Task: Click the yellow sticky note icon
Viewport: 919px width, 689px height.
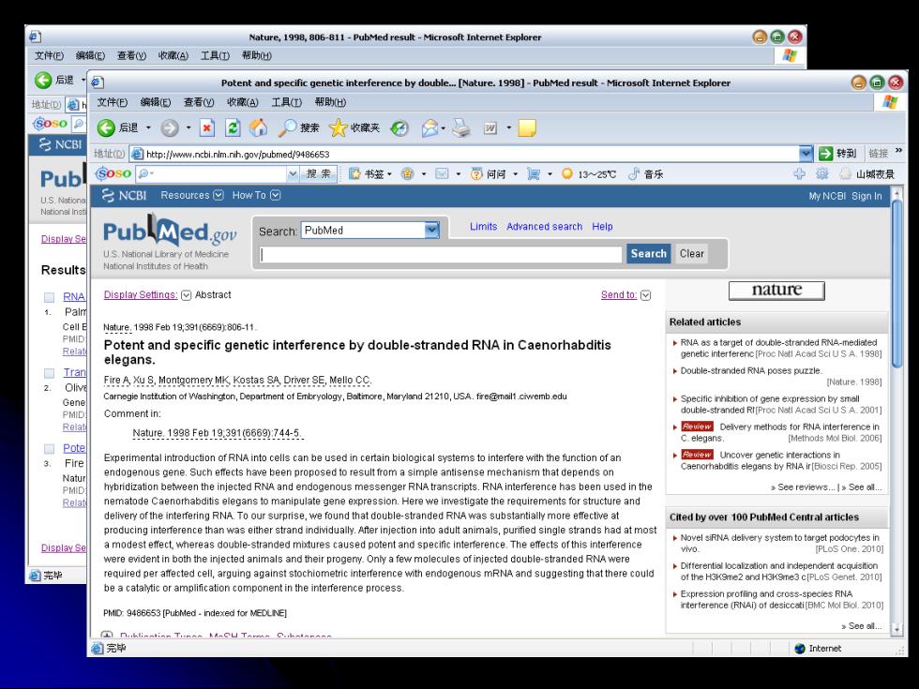Action: 527,127
